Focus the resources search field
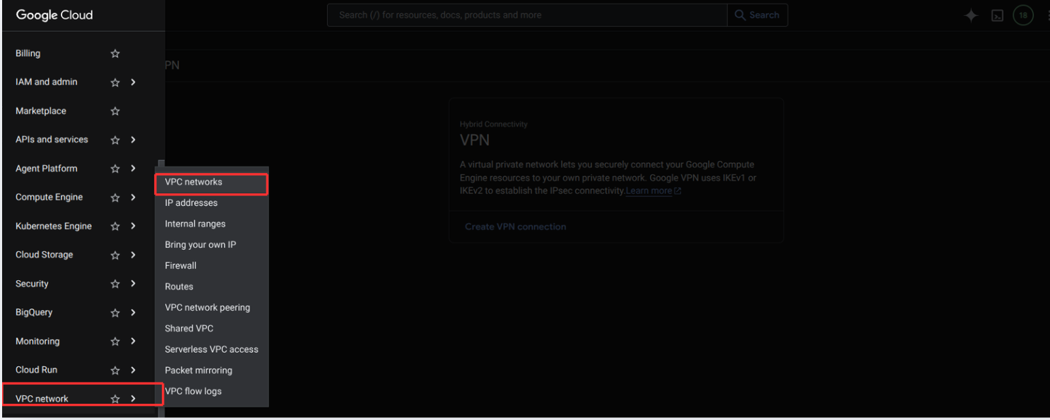Image resolution: width=1050 pixels, height=420 pixels. click(527, 15)
